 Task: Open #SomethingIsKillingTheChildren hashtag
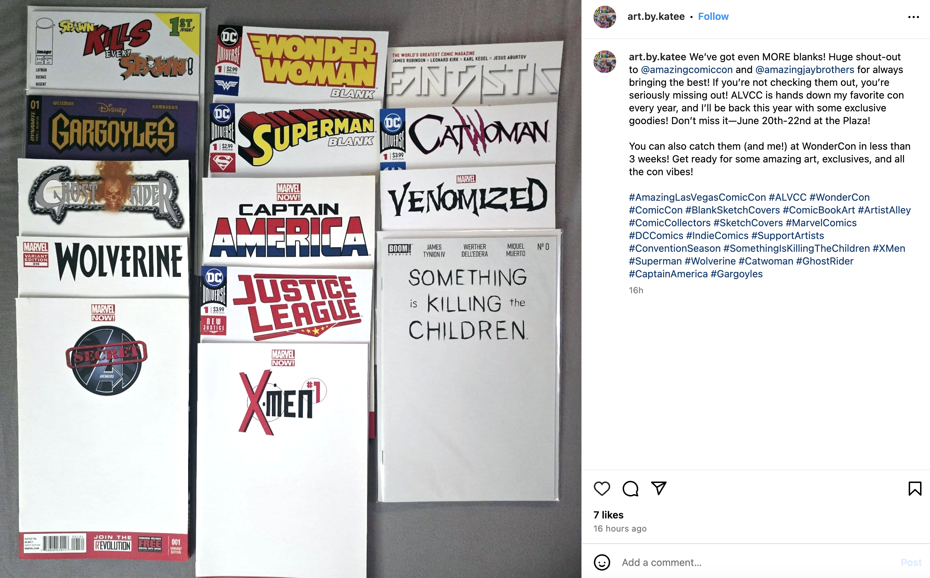(796, 248)
